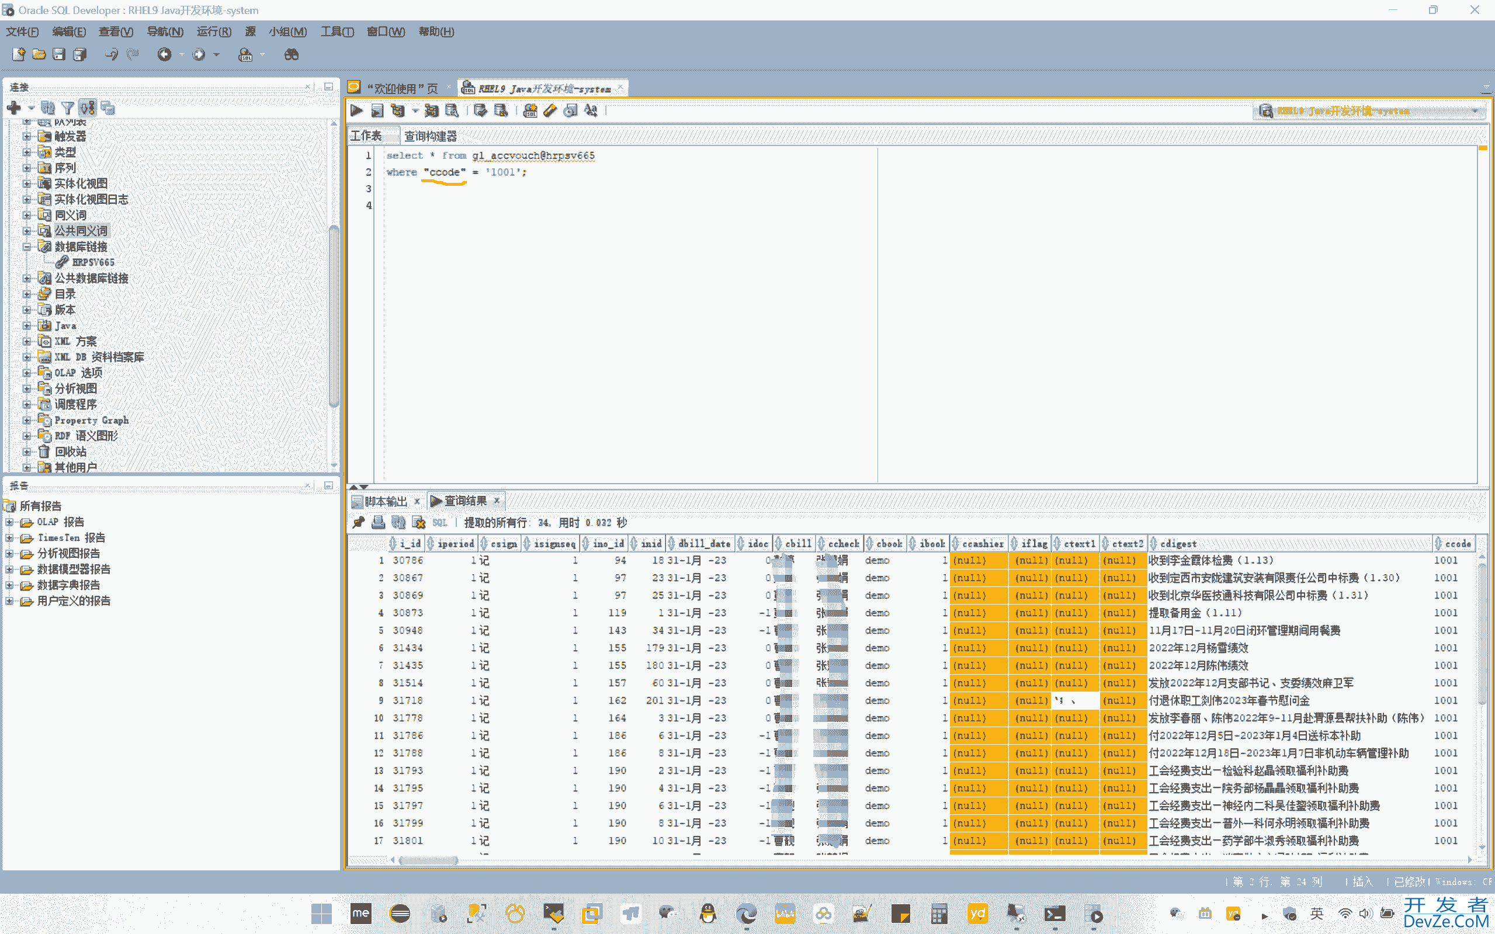This screenshot has width=1495, height=934.
Task: Open the dropdown next to the New Connection plus
Action: pyautogui.click(x=30, y=108)
